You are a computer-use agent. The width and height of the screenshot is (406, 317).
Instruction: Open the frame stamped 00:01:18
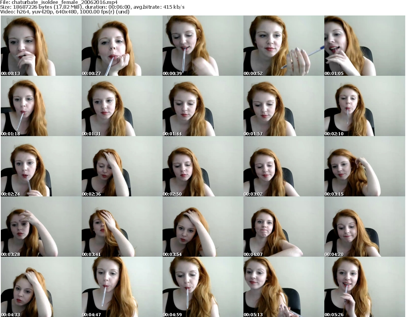(x=41, y=106)
